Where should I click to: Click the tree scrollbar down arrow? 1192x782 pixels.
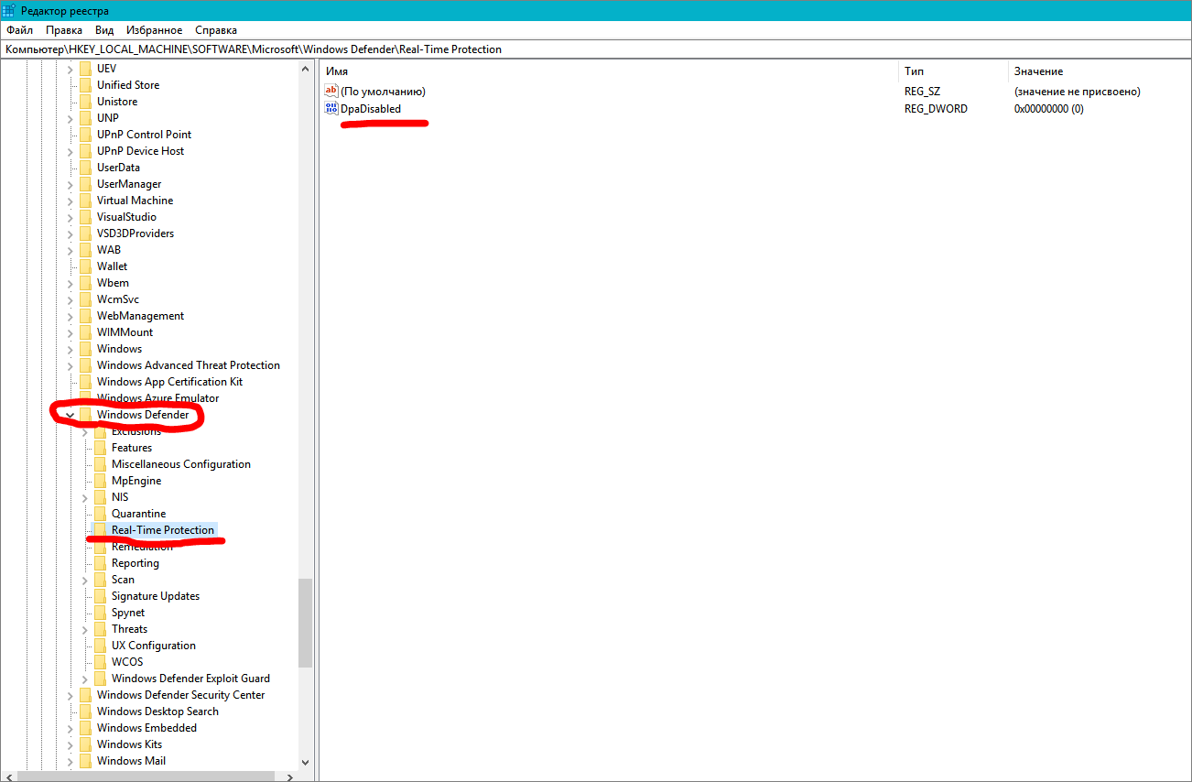(x=305, y=763)
